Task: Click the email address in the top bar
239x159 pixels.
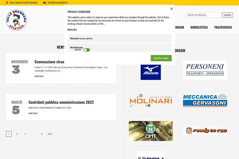Action: click(x=58, y=3)
